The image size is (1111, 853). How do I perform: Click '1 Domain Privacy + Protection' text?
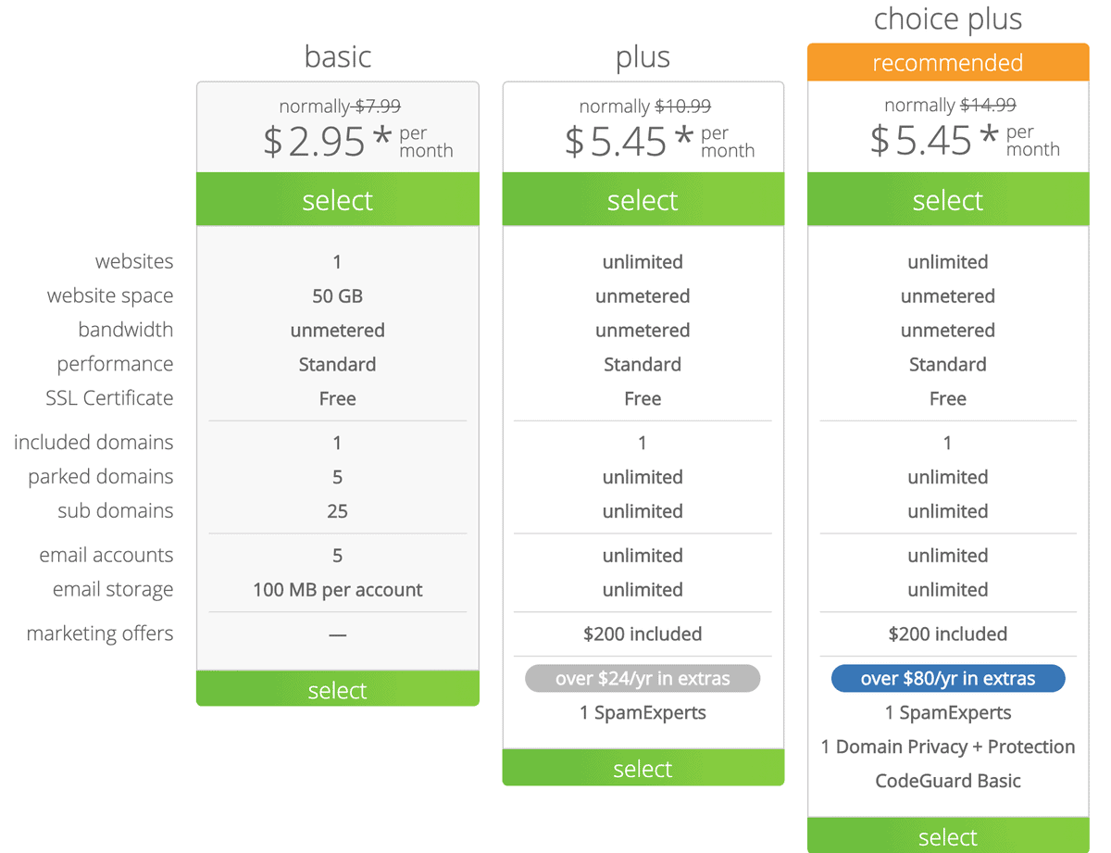point(948,746)
